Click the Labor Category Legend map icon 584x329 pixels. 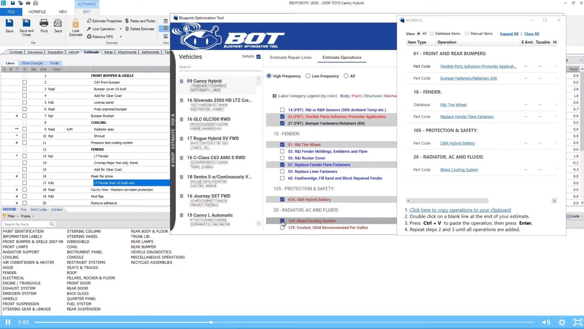(275, 96)
